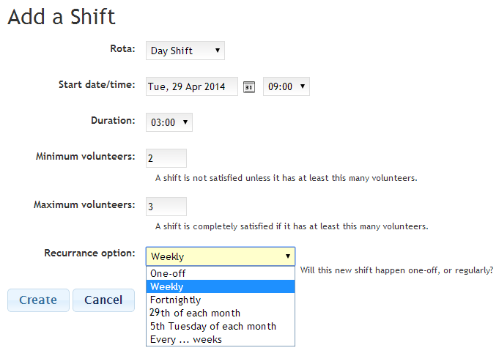
Task: Open the Rota dropdown showing Day Shift
Action: [x=185, y=51]
